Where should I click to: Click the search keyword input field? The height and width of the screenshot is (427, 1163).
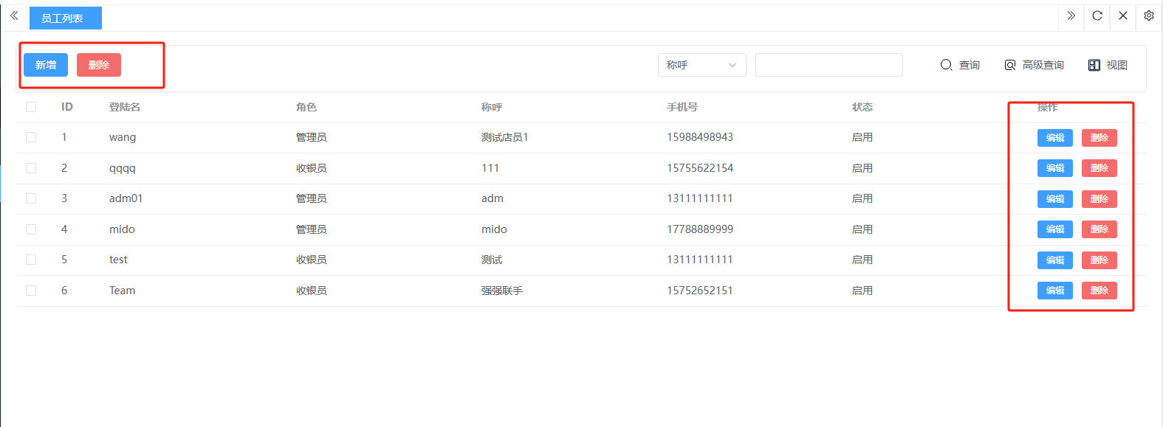[x=828, y=65]
